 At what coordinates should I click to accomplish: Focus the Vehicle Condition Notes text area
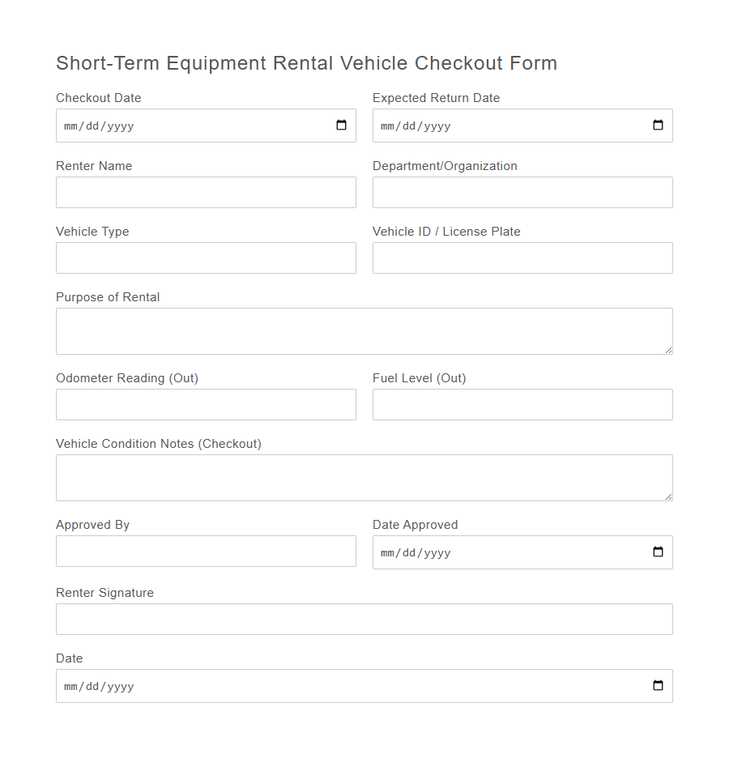click(364, 477)
